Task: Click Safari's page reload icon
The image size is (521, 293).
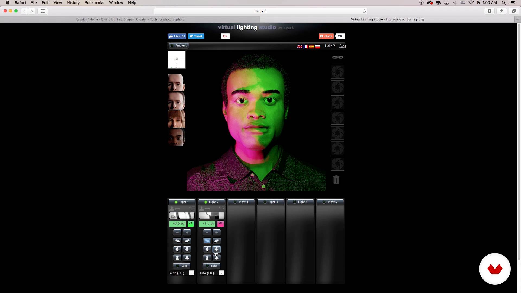Action: click(364, 11)
